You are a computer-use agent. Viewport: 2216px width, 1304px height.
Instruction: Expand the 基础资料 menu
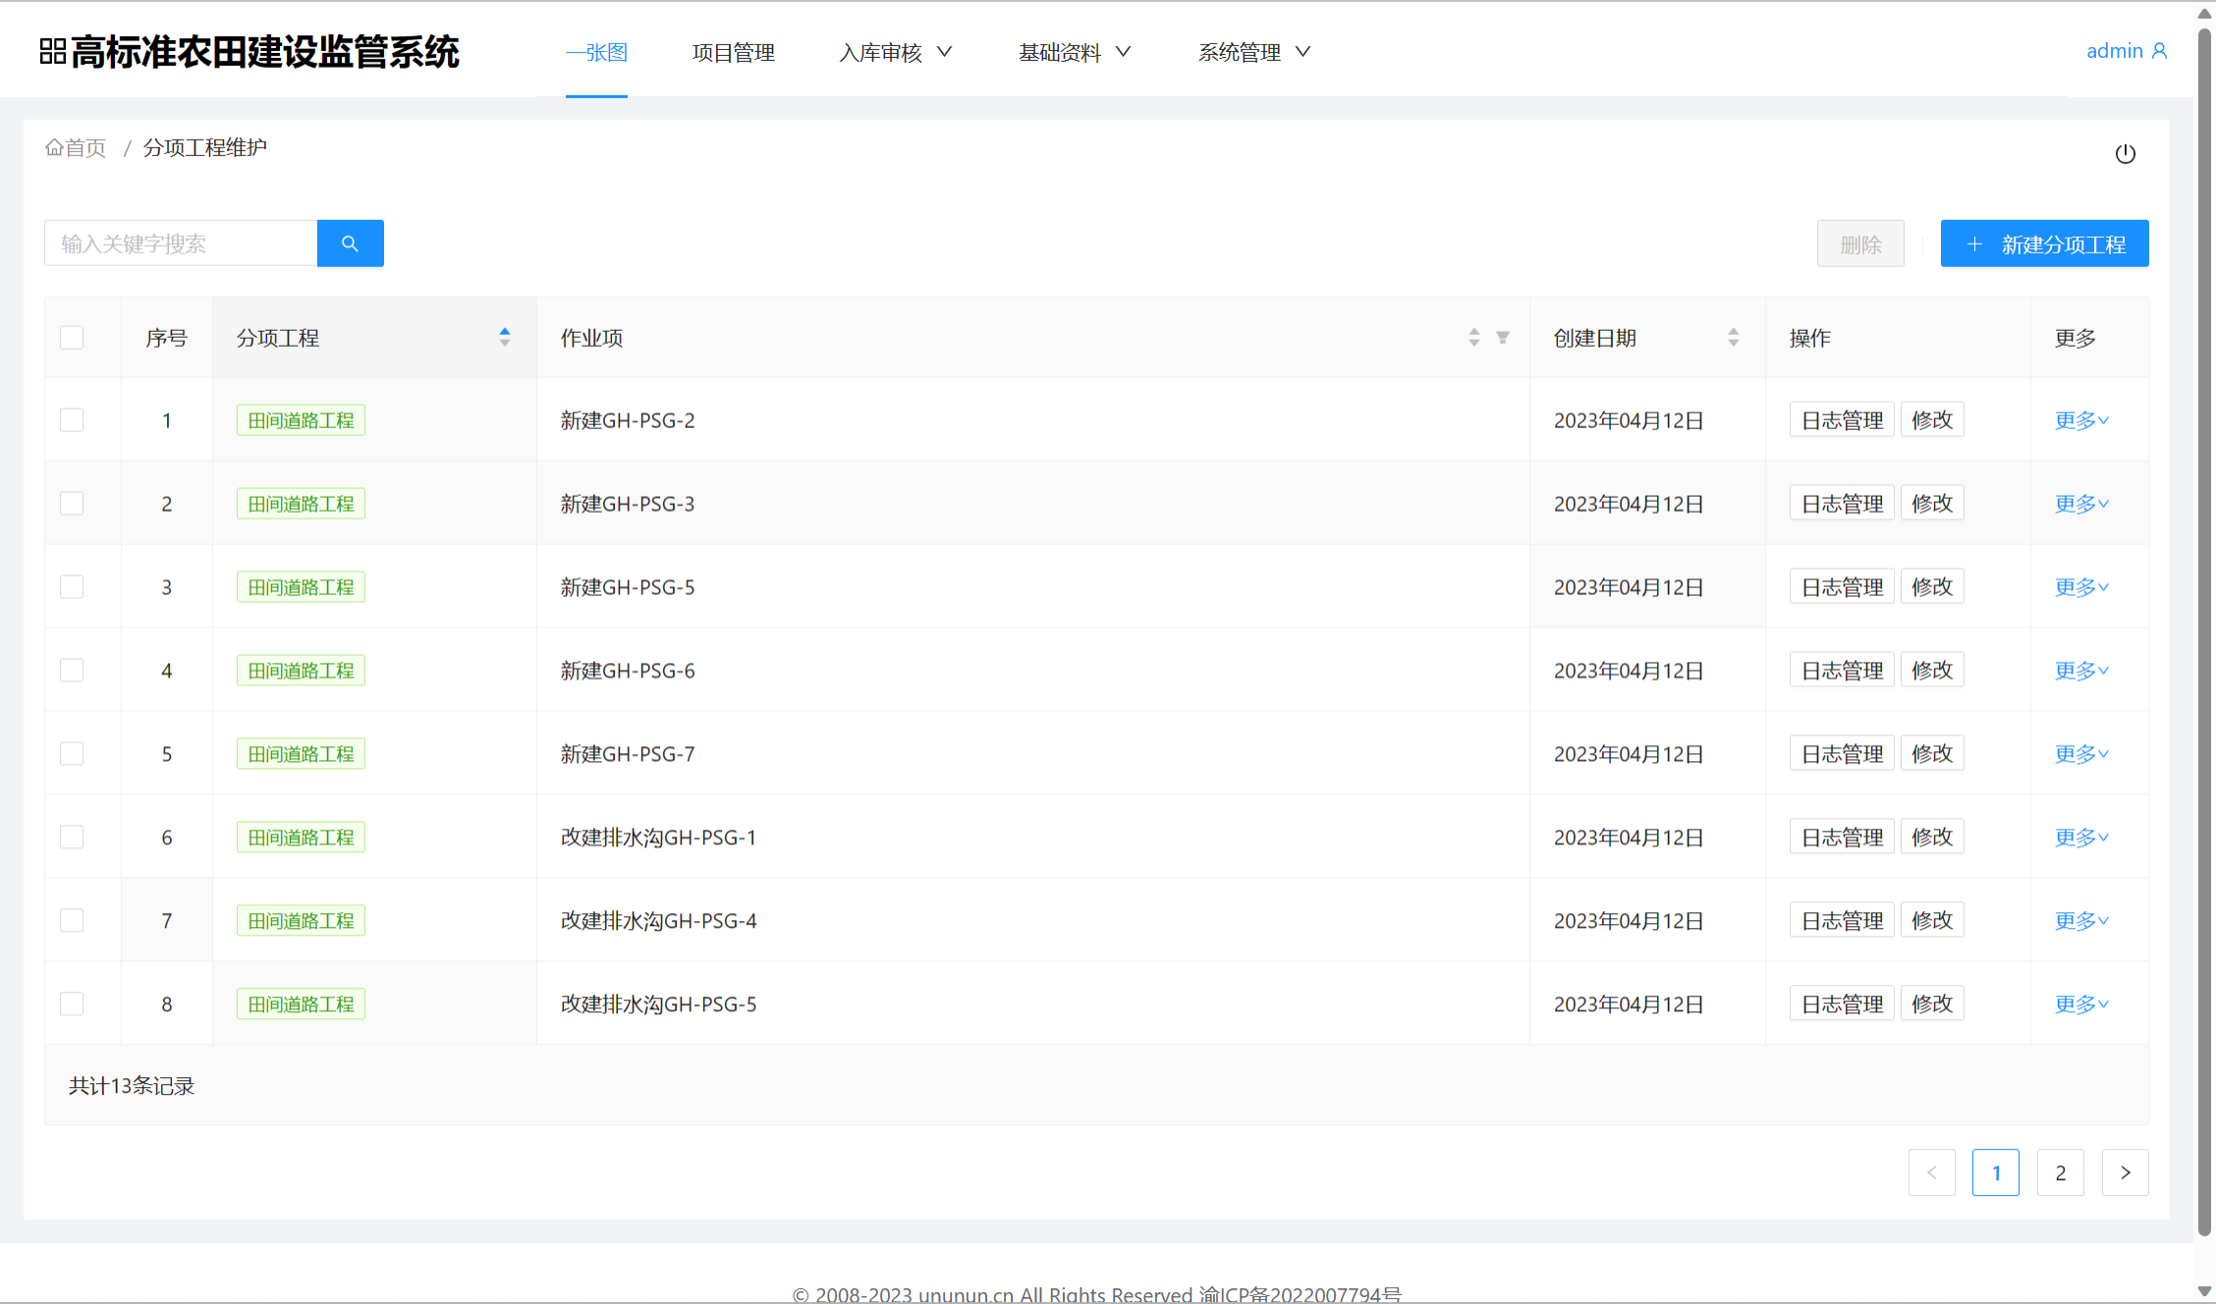1075,52
